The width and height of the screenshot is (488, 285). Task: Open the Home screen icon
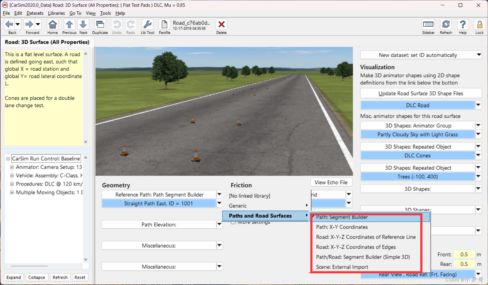(53, 25)
